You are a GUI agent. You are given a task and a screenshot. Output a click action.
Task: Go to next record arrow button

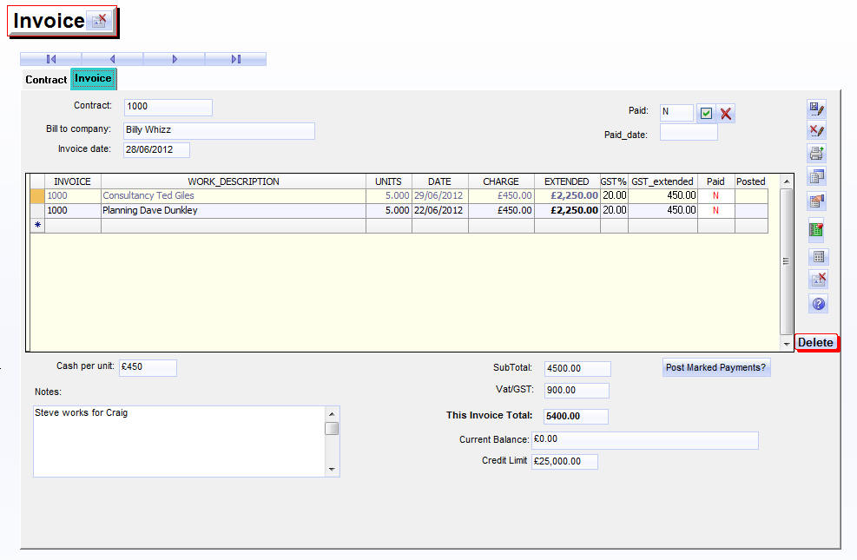[x=175, y=59]
